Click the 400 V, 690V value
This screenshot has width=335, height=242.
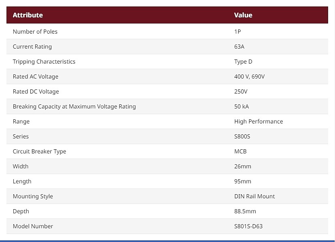click(250, 76)
